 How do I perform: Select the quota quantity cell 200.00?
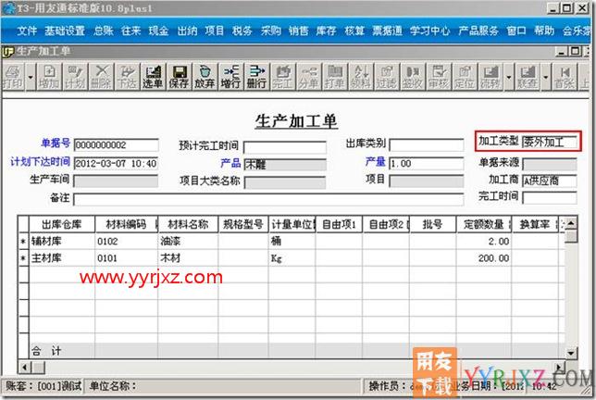(484, 258)
